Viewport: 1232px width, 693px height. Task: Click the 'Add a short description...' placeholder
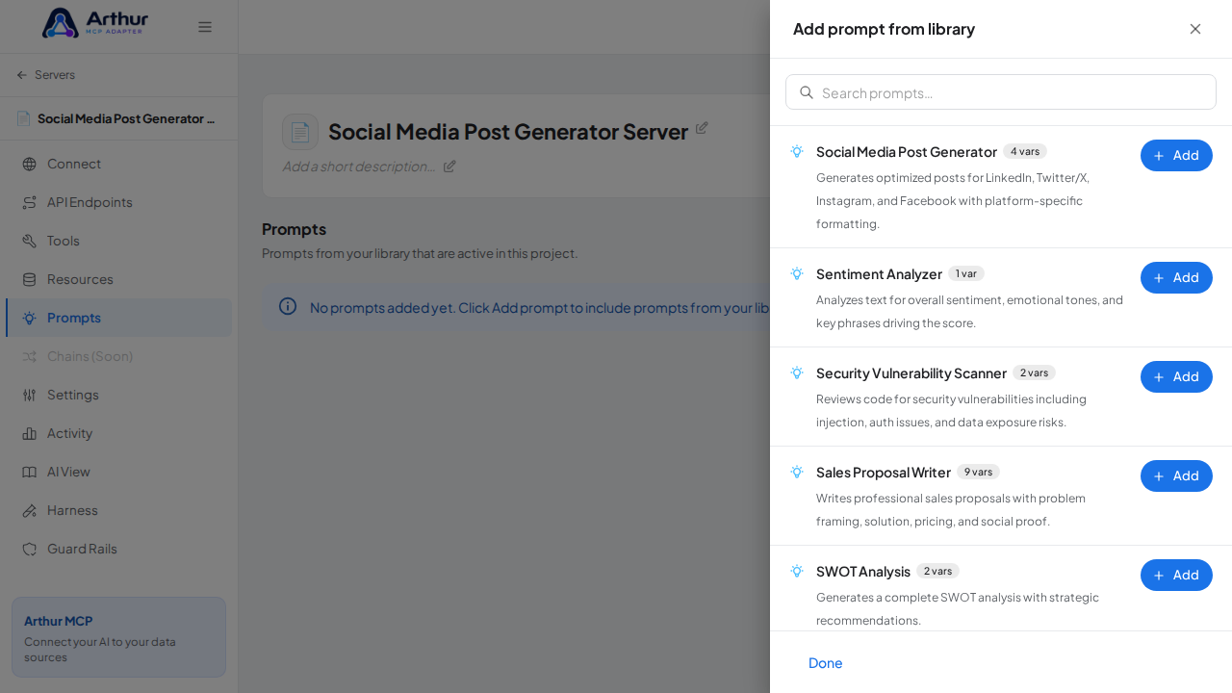coord(359,166)
